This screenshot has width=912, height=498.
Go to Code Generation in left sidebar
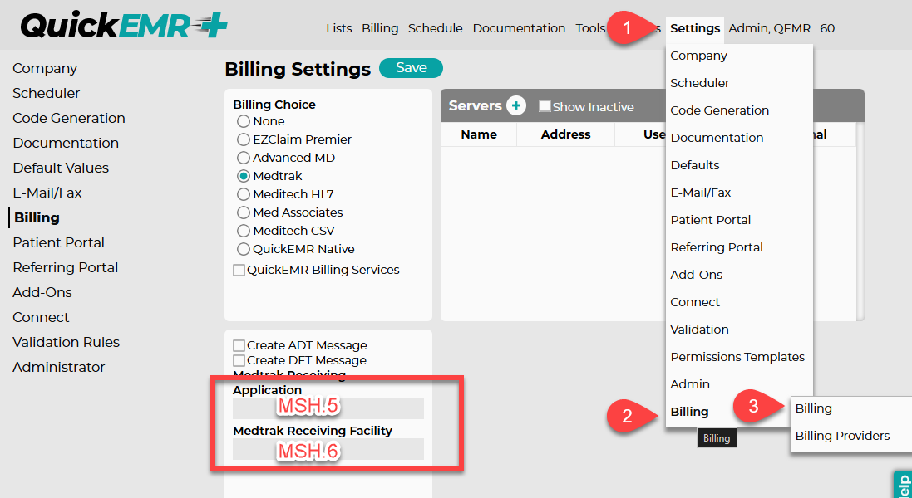[69, 118]
